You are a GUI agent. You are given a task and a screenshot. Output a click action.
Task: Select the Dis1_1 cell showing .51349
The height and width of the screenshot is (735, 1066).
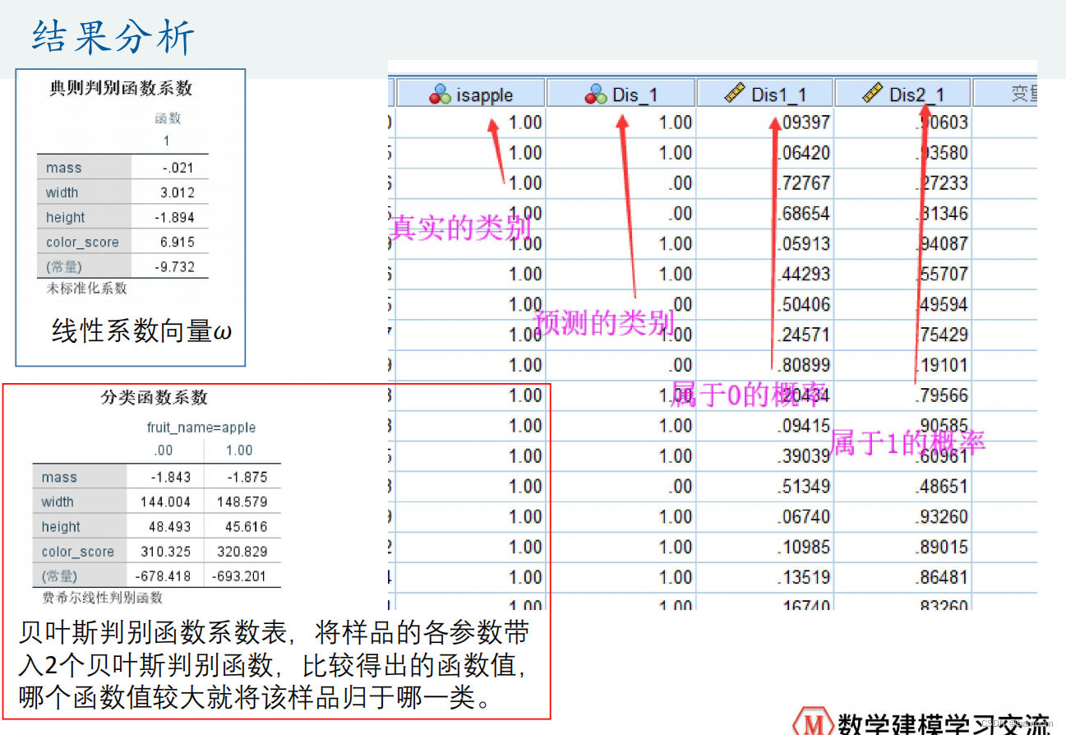coord(765,487)
